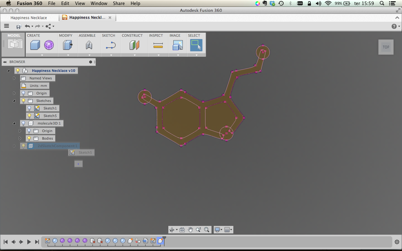Viewport: 402px width, 251px height.
Task: Open the SKETCH dropdown arrow
Action: click(x=111, y=55)
